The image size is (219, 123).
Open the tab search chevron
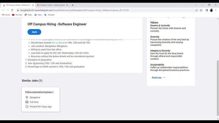(196, 5)
